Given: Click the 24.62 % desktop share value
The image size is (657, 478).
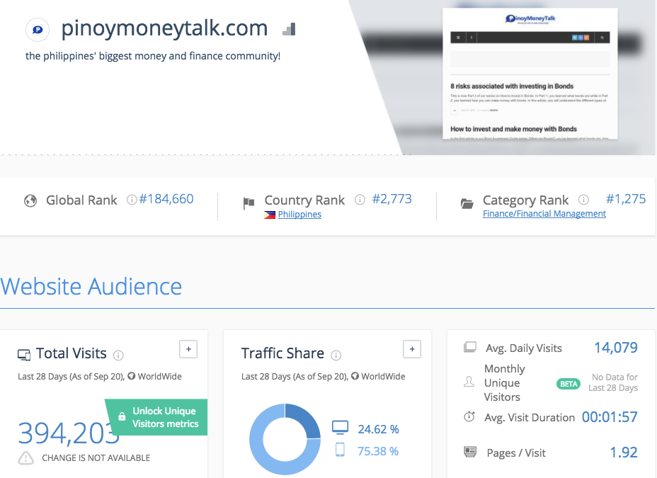Looking at the screenshot, I should click(x=378, y=429).
